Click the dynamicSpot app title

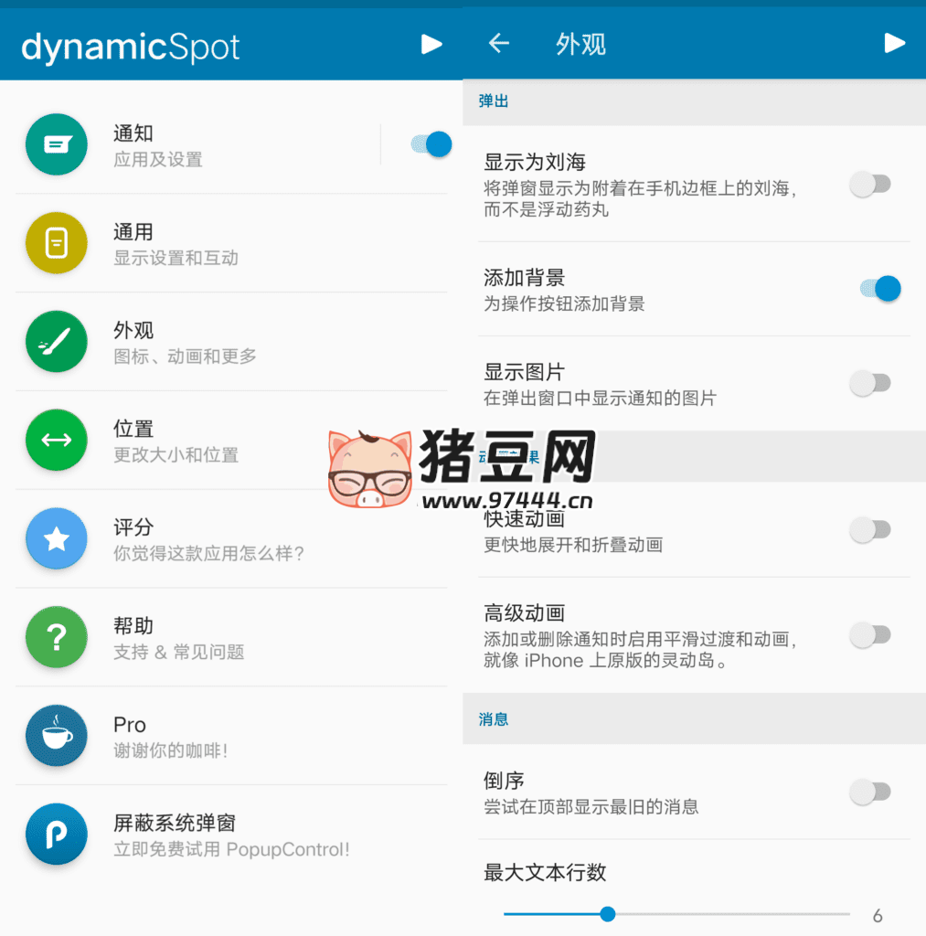click(130, 47)
